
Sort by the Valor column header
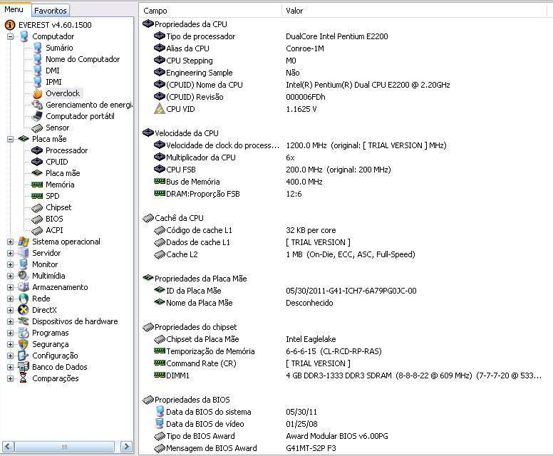[415, 11]
